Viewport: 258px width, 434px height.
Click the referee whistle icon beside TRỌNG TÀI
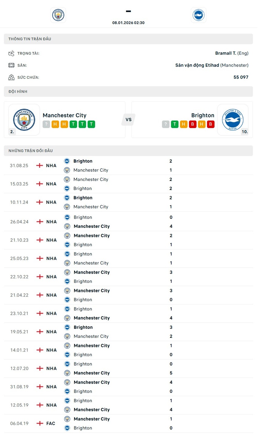11,53
